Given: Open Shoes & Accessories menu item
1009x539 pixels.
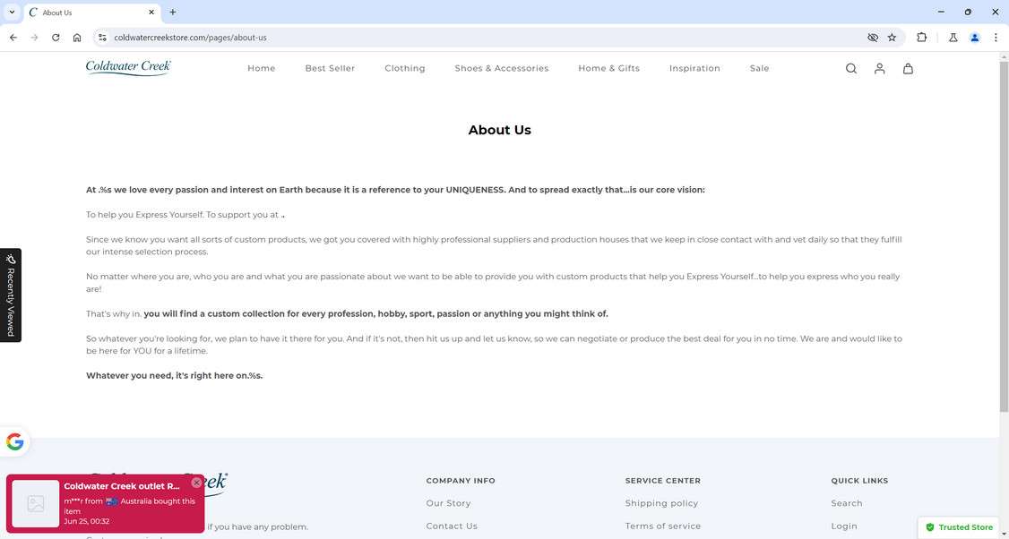Looking at the screenshot, I should tap(502, 68).
